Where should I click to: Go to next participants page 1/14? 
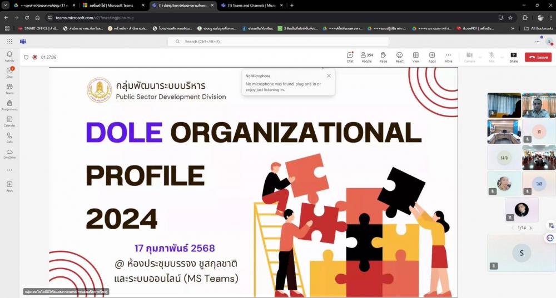[530, 228]
